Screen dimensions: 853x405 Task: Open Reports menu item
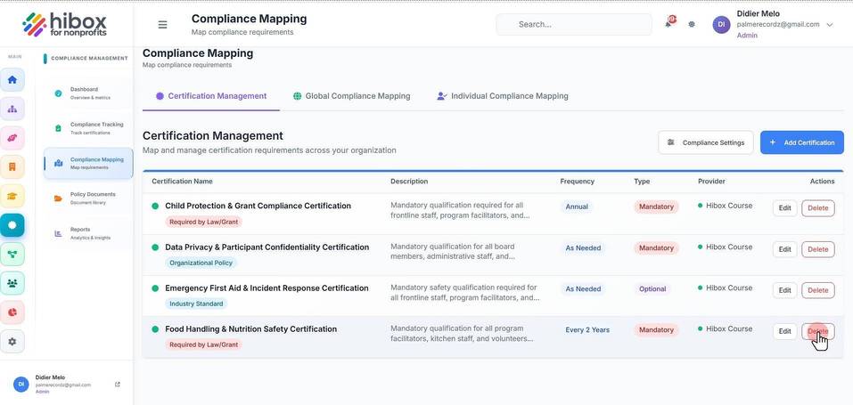[x=88, y=233]
